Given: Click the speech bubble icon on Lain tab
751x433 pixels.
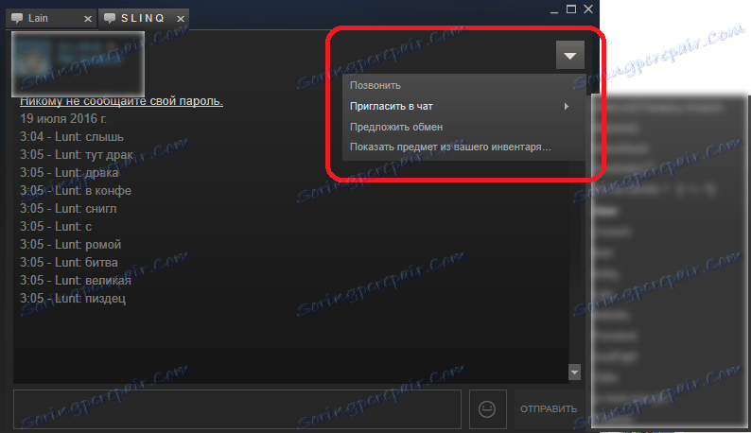Looking at the screenshot, I should 17,18.
